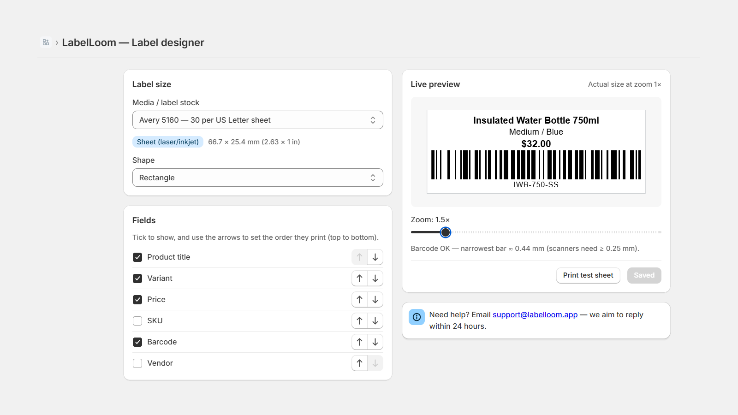738x415 pixels.
Task: Open the Shape dropdown
Action: (x=258, y=178)
